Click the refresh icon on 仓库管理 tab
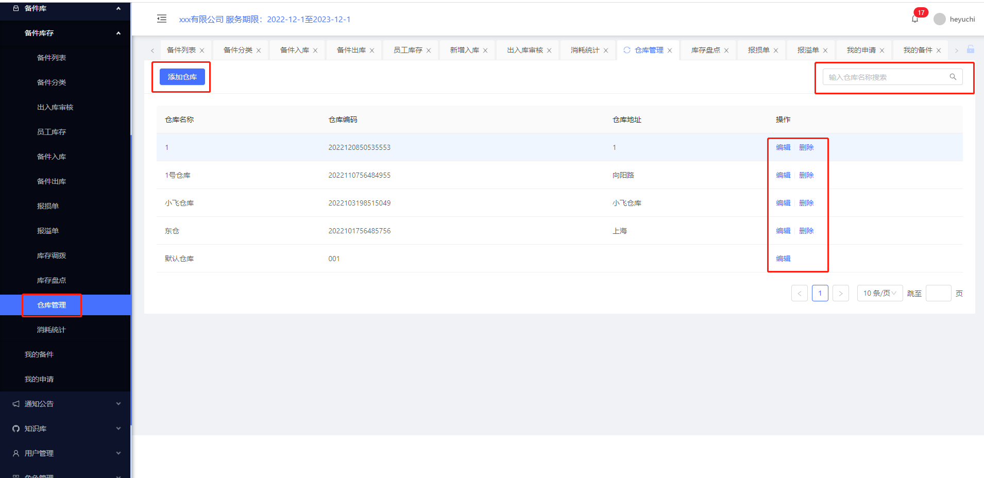 [627, 50]
